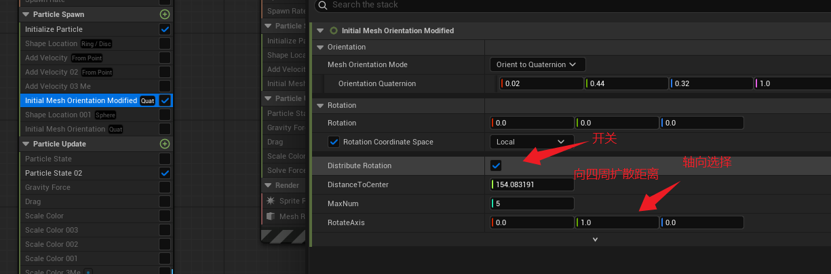Open the Local coordinate space dropdown

(529, 142)
